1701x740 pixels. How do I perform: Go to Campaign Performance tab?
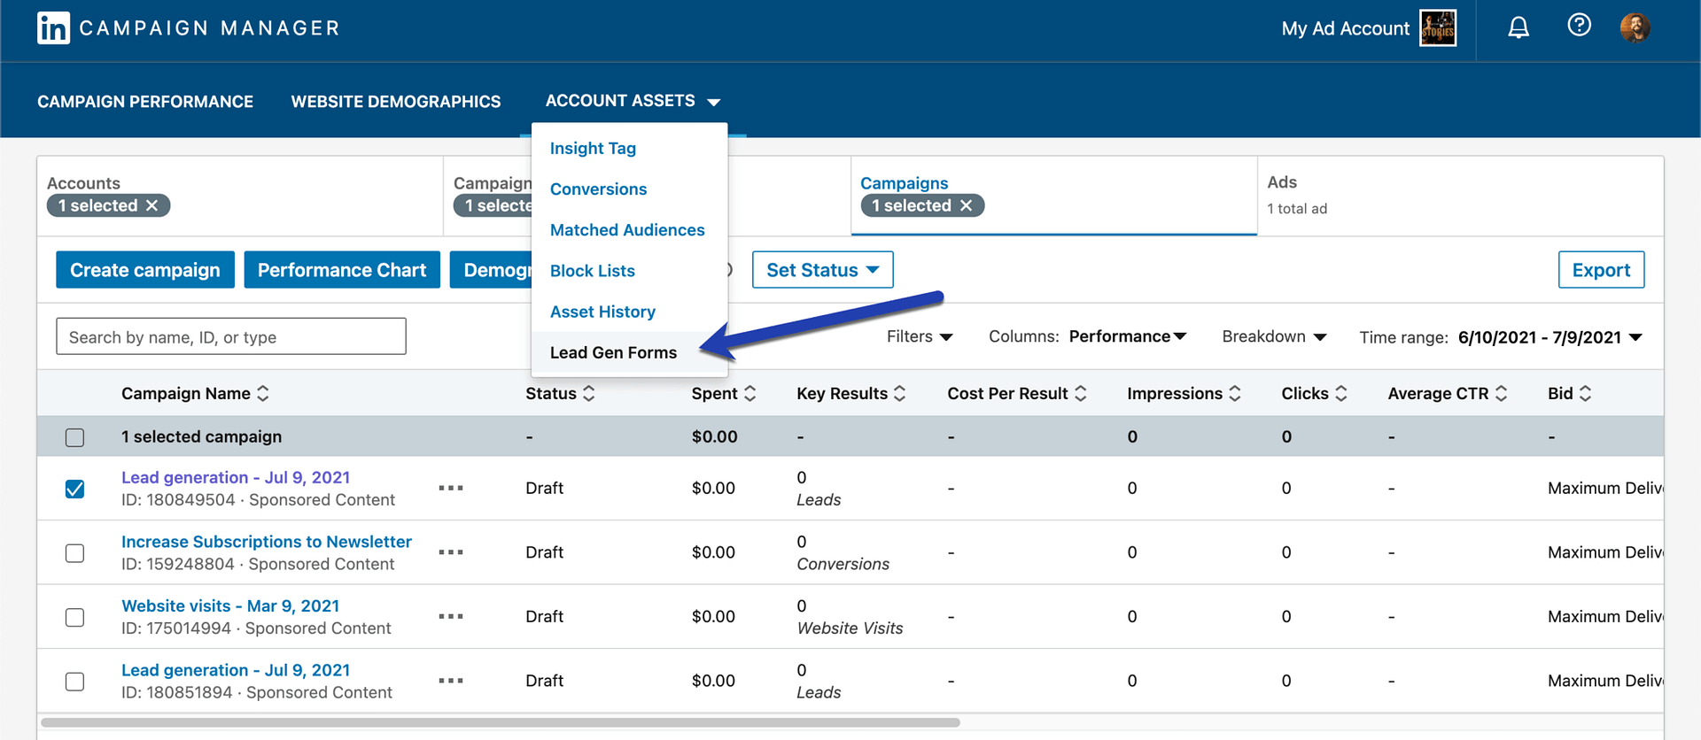(145, 102)
